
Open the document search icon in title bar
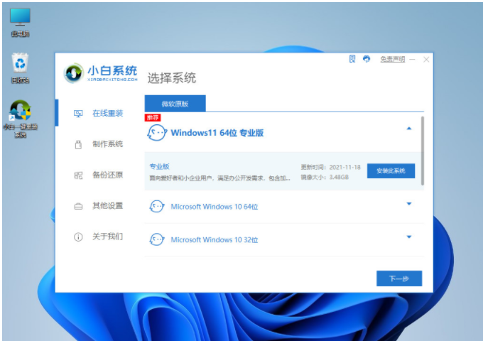coord(352,59)
